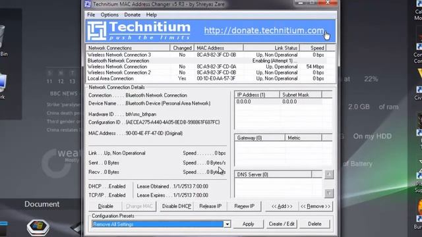The image size is (422, 237).
Task: Open the Configuration Presets dropdown arrow
Action: pos(227,224)
